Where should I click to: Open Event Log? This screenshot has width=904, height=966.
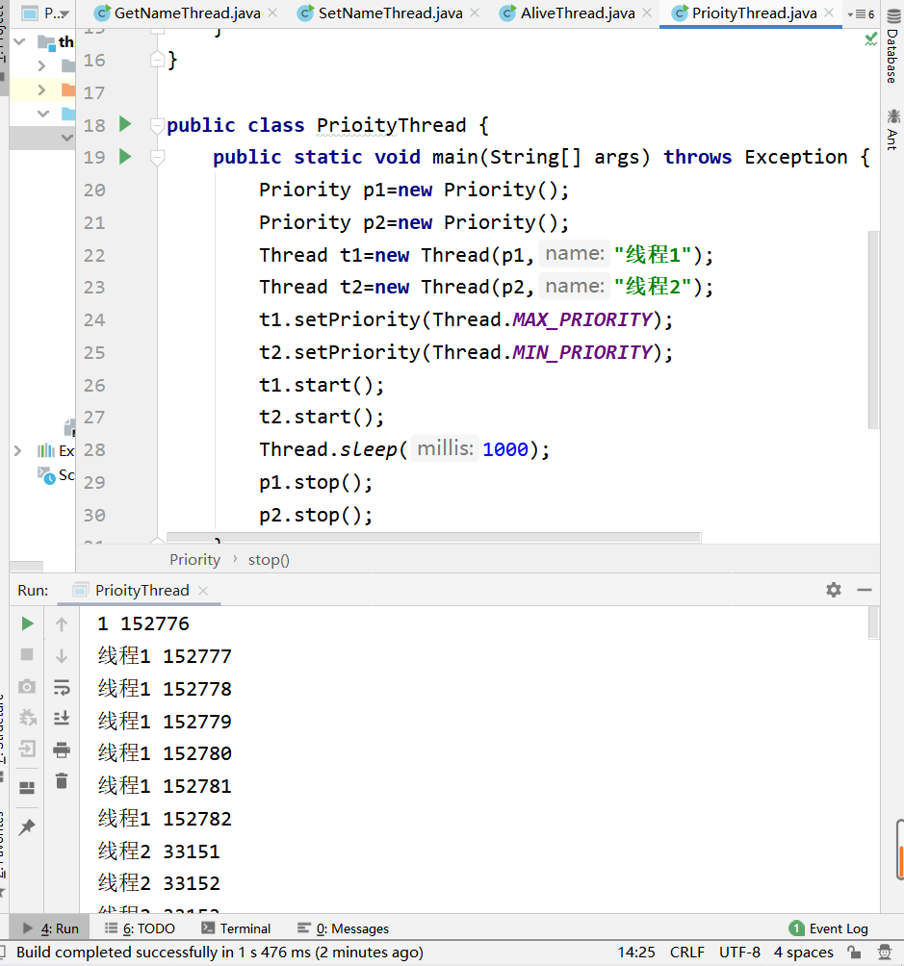[x=828, y=928]
